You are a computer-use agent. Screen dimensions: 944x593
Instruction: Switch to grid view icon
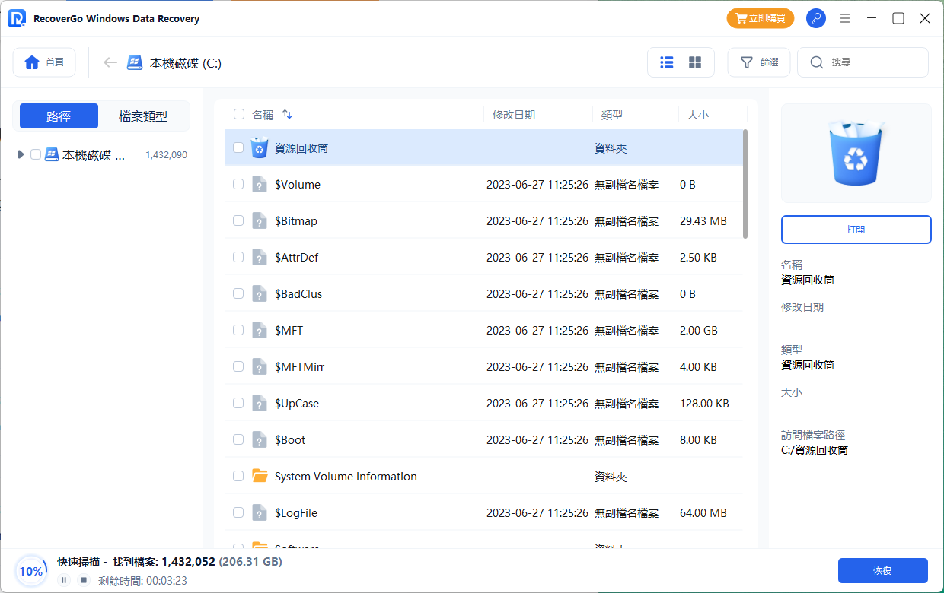click(695, 62)
